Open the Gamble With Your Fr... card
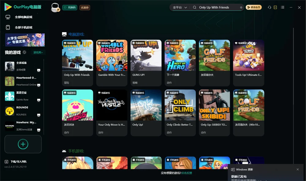 coord(112,63)
